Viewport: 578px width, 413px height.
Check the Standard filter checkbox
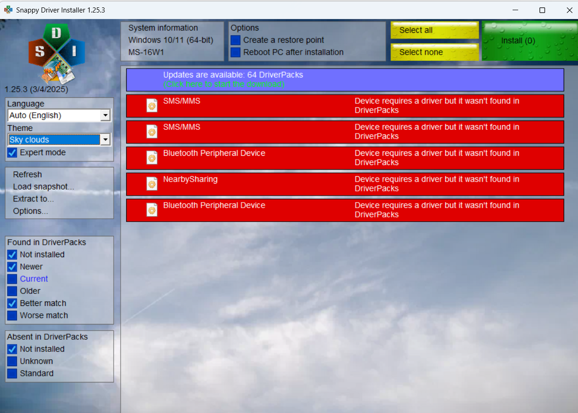[x=13, y=373]
